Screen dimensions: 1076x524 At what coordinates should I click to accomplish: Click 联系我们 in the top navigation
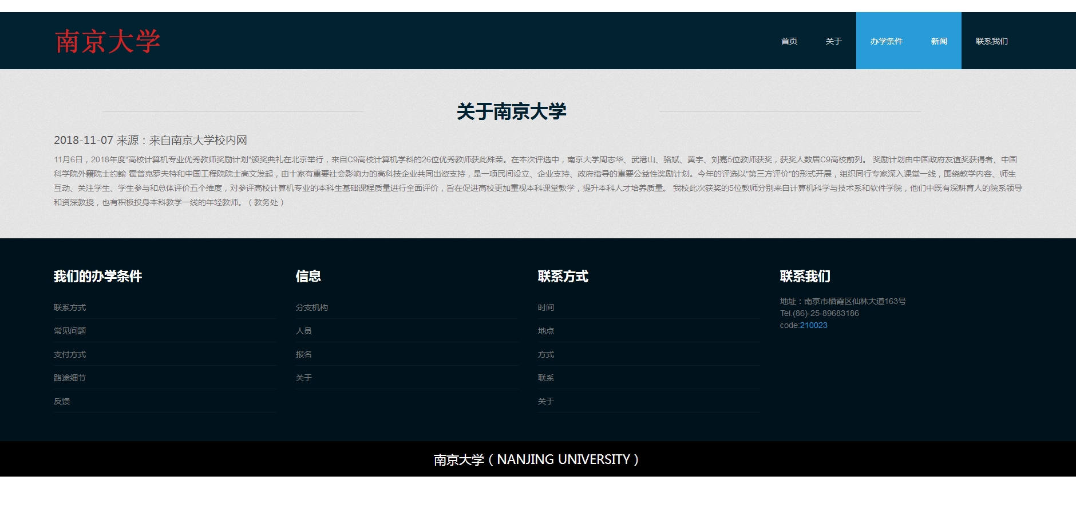tap(991, 41)
